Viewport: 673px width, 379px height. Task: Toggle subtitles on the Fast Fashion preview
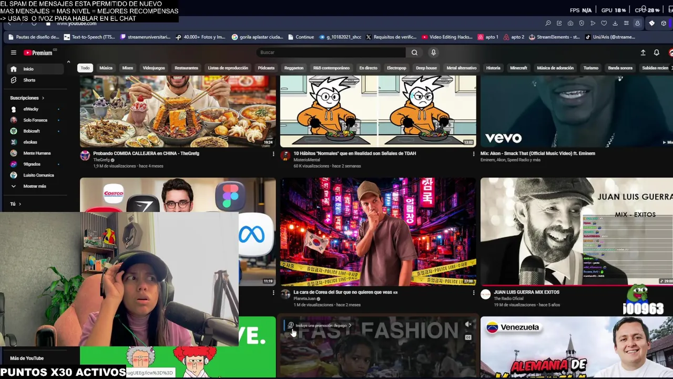tap(468, 337)
